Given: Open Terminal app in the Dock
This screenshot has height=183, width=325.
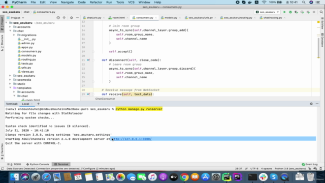Looking at the screenshot, I should point(253,177).
